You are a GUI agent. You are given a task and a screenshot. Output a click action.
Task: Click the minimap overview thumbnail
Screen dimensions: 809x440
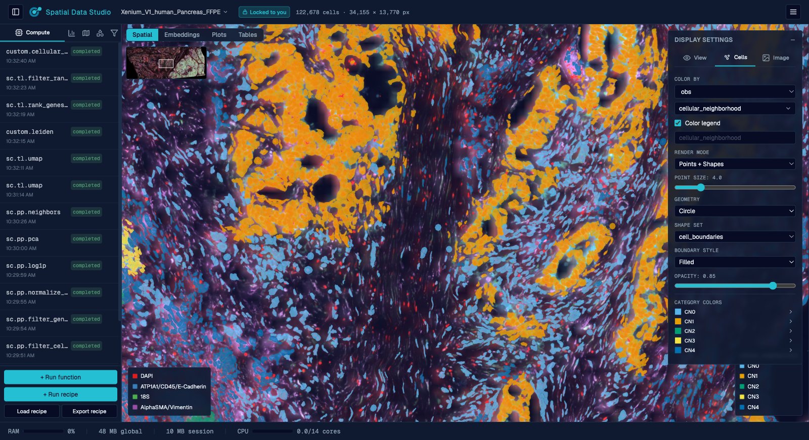click(166, 63)
